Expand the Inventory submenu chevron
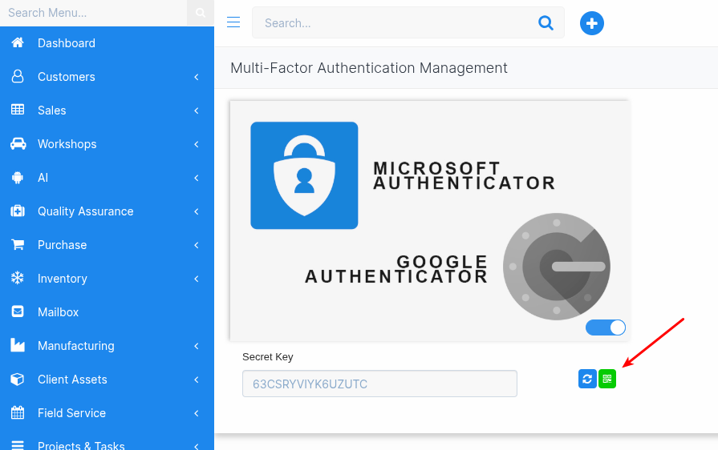This screenshot has height=450, width=718. click(197, 279)
